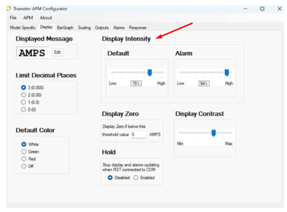Click the Display Zero threshold value field
This screenshot has height=212, width=287.
point(139,134)
